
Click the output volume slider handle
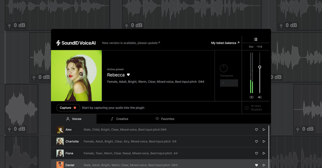[260, 67]
